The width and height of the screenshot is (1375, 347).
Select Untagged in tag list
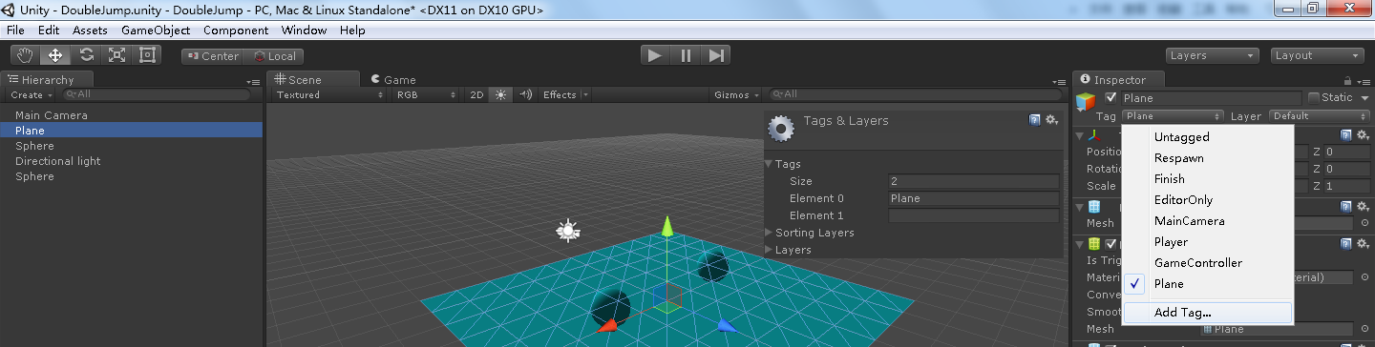[x=1207, y=137]
